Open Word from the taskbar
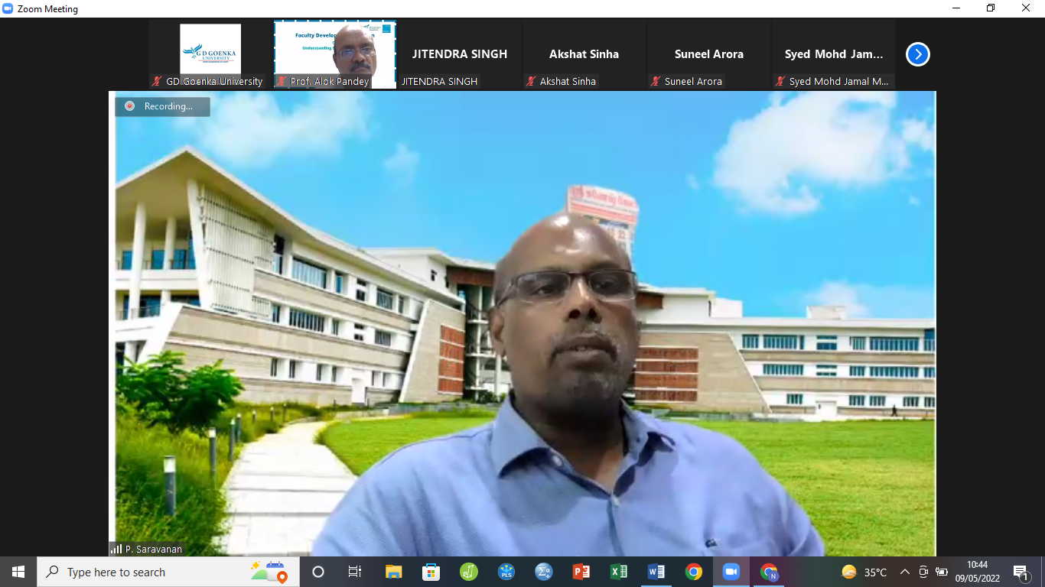Screen dimensions: 1045x587 [656, 572]
